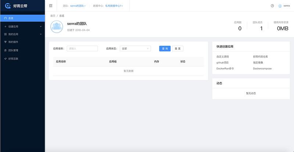294x152 pixels.
Task: Expand the 创建应用 submenu chevron
Action: tap(41, 26)
